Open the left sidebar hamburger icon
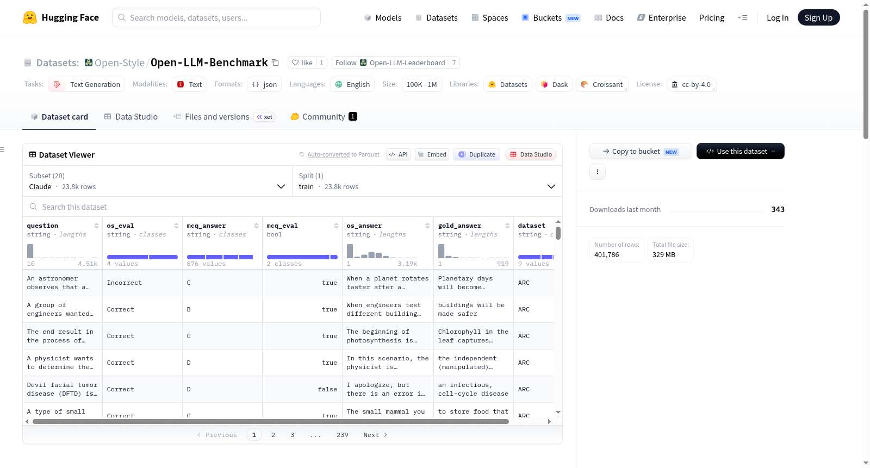Screen dimensions: 870x468 (2, 149)
